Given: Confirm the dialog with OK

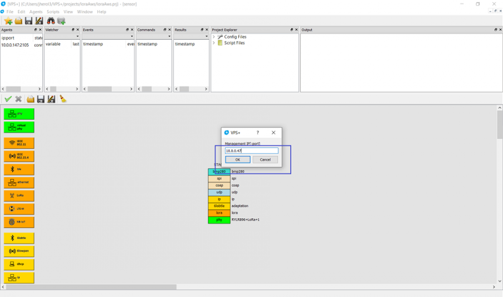Looking at the screenshot, I should click(238, 160).
